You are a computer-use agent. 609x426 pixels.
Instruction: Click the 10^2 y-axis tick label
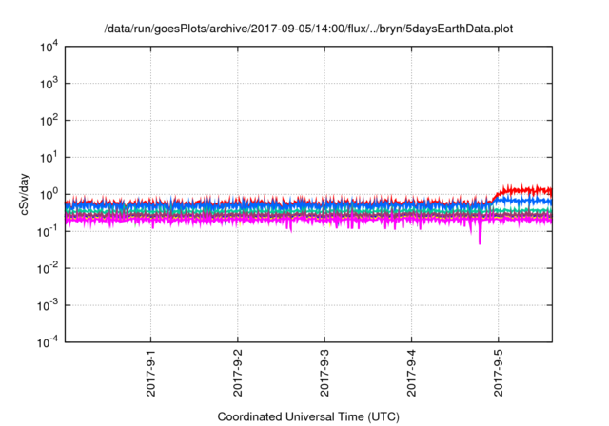pyautogui.click(x=49, y=121)
